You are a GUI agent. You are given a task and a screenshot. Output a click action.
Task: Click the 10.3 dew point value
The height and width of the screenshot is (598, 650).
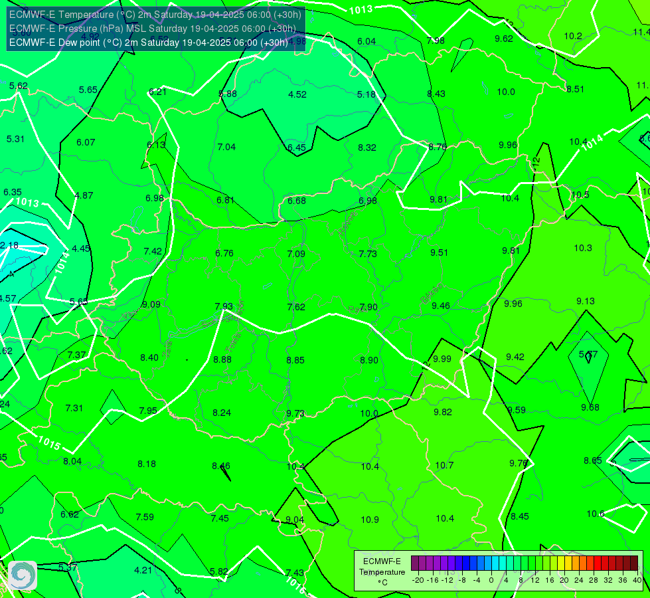click(583, 248)
